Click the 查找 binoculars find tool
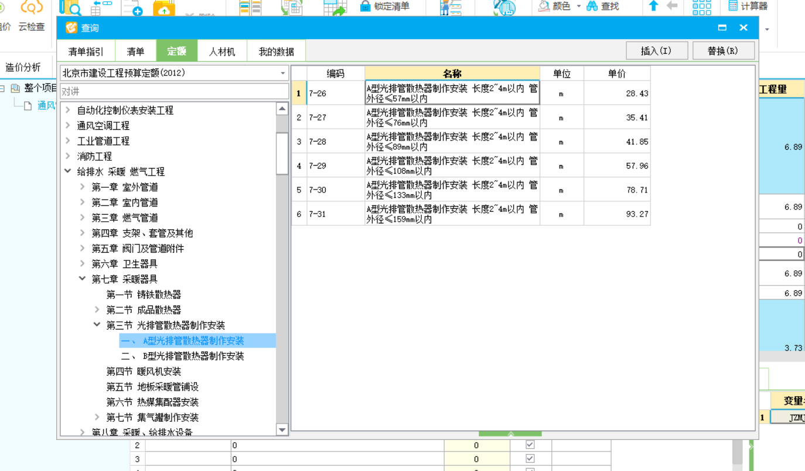 pos(603,6)
